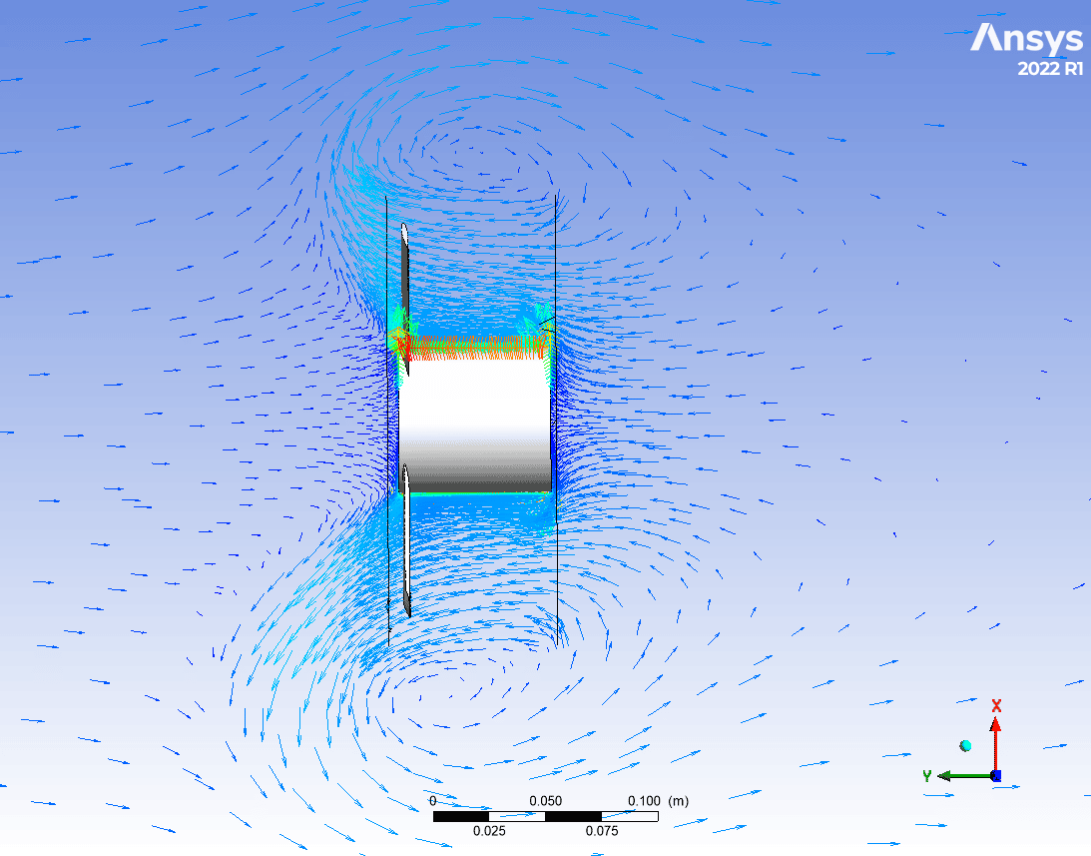Click the cyan isometric sphere near triad

[965, 745]
